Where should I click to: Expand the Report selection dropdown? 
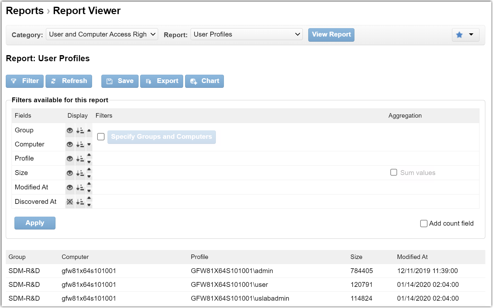click(x=246, y=34)
